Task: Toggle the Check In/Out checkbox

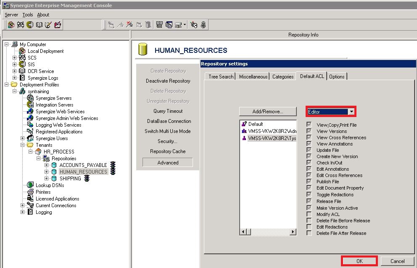Action: pyautogui.click(x=309, y=162)
